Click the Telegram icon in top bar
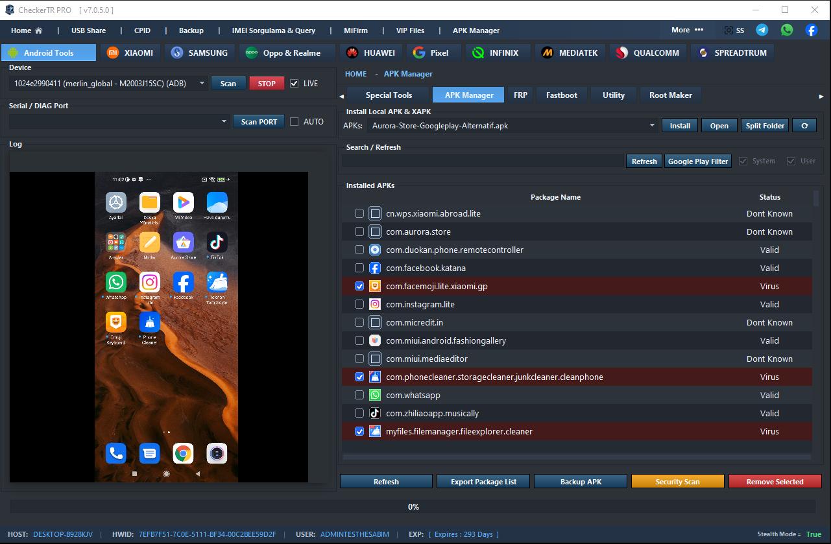831x544 pixels. (x=762, y=30)
